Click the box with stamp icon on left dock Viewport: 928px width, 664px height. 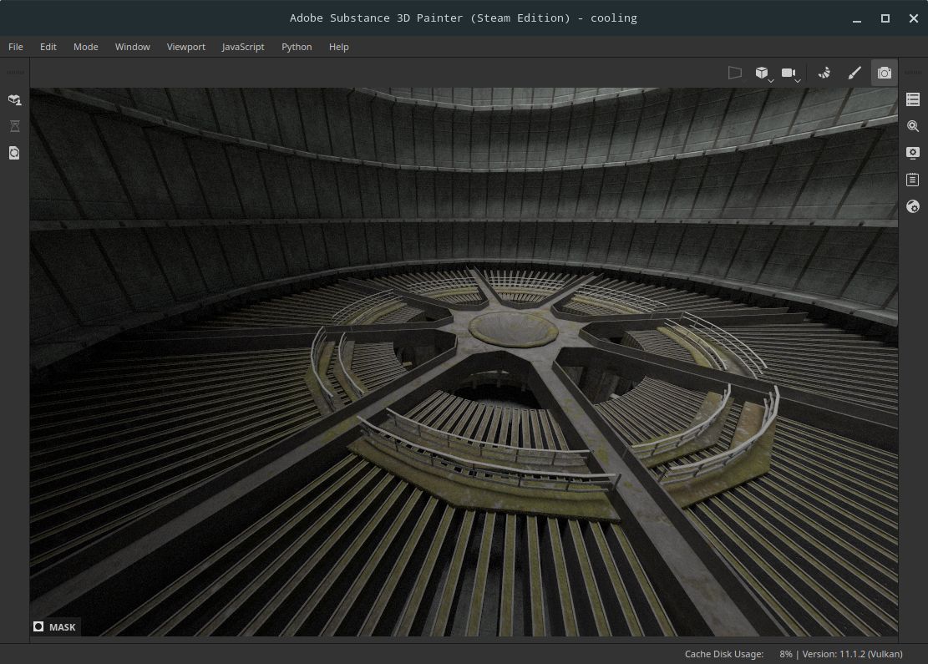pyautogui.click(x=15, y=99)
